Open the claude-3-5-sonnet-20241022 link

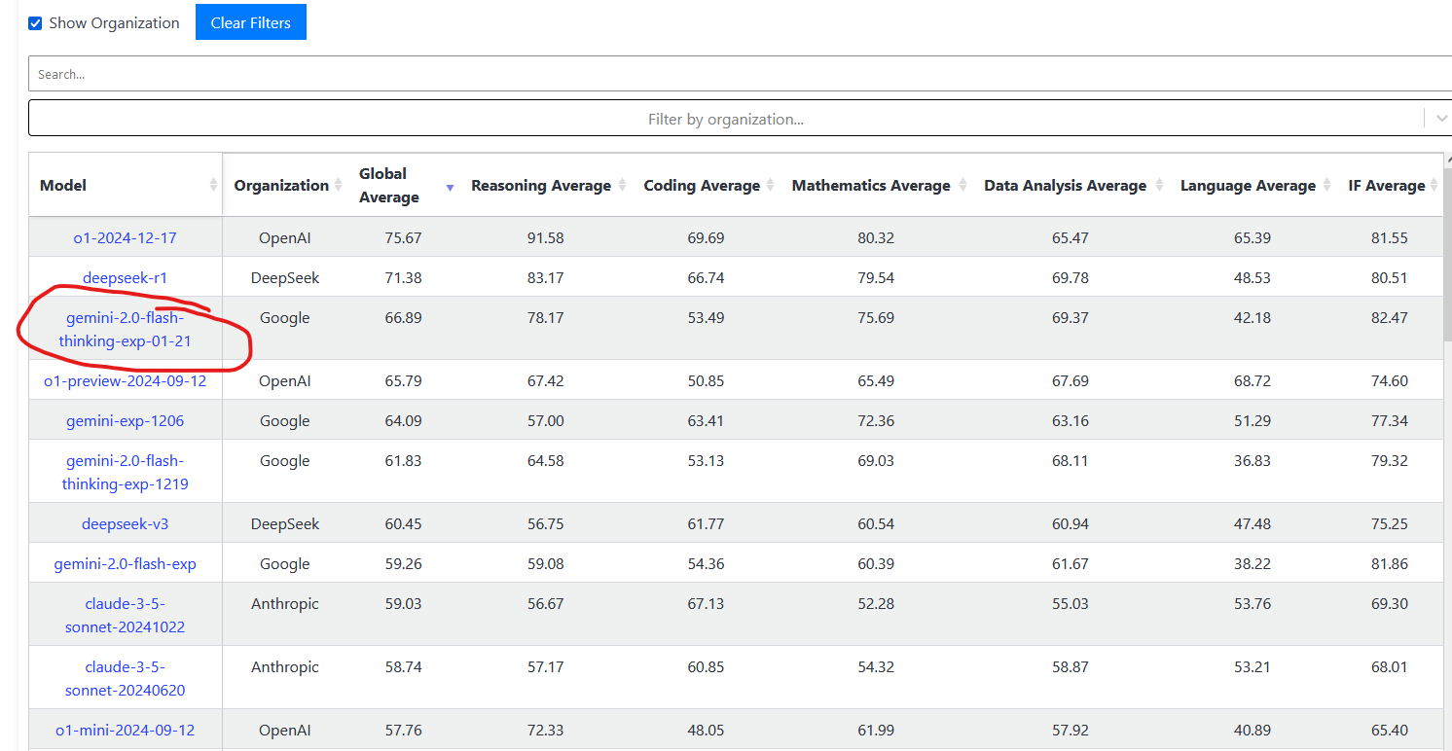[x=126, y=615]
